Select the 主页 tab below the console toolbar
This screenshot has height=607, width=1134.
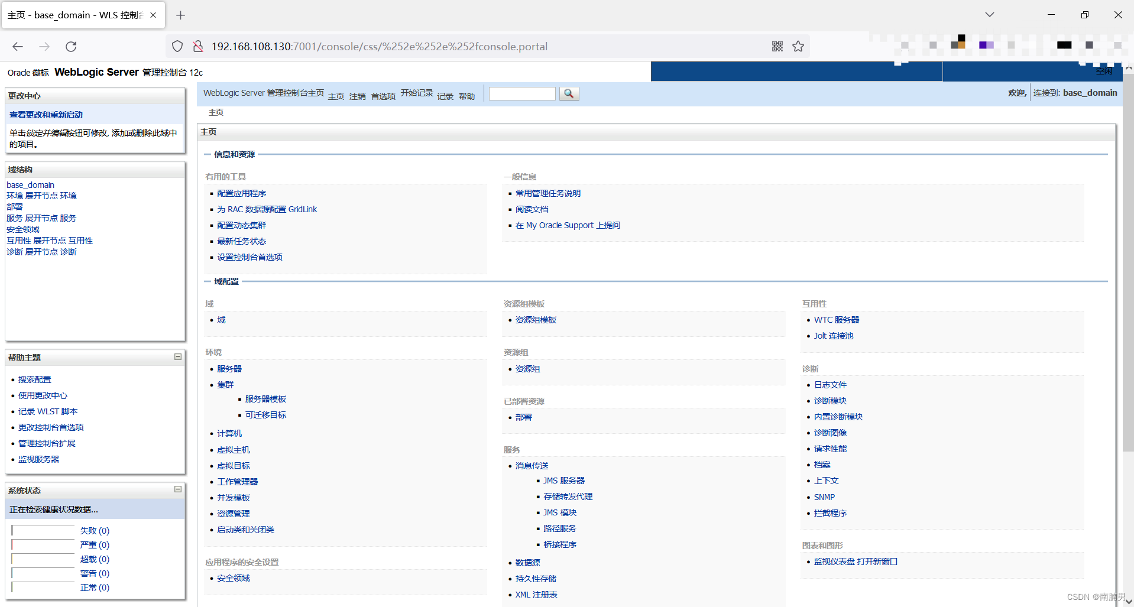(216, 112)
